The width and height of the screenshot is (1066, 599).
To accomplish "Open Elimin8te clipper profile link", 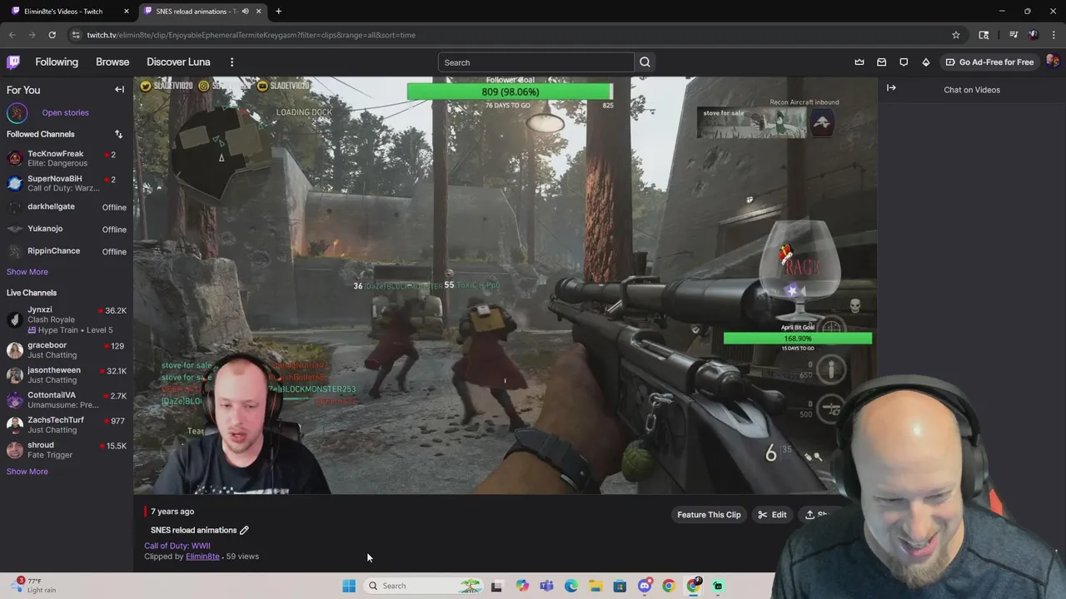I will [x=202, y=556].
